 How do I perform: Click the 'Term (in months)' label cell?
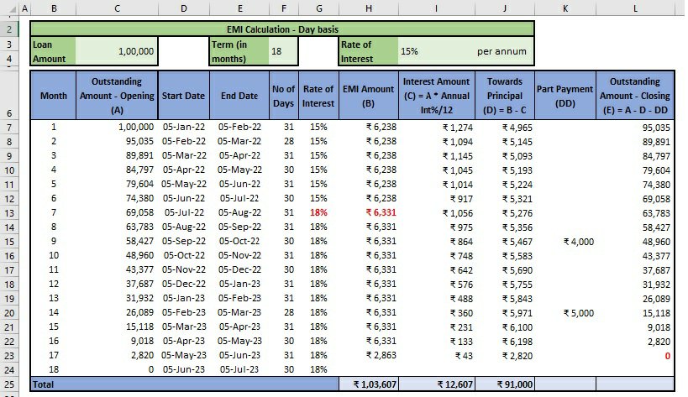coord(239,51)
